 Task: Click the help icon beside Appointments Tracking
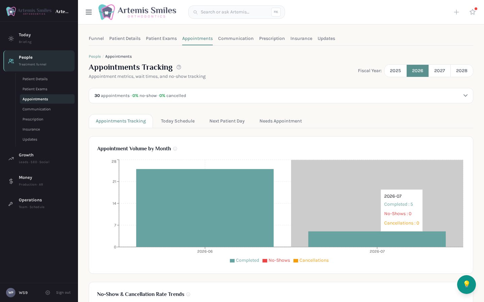(x=179, y=67)
